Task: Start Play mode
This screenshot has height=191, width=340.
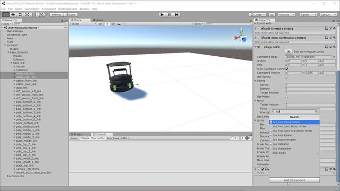Action: tap(162, 14)
